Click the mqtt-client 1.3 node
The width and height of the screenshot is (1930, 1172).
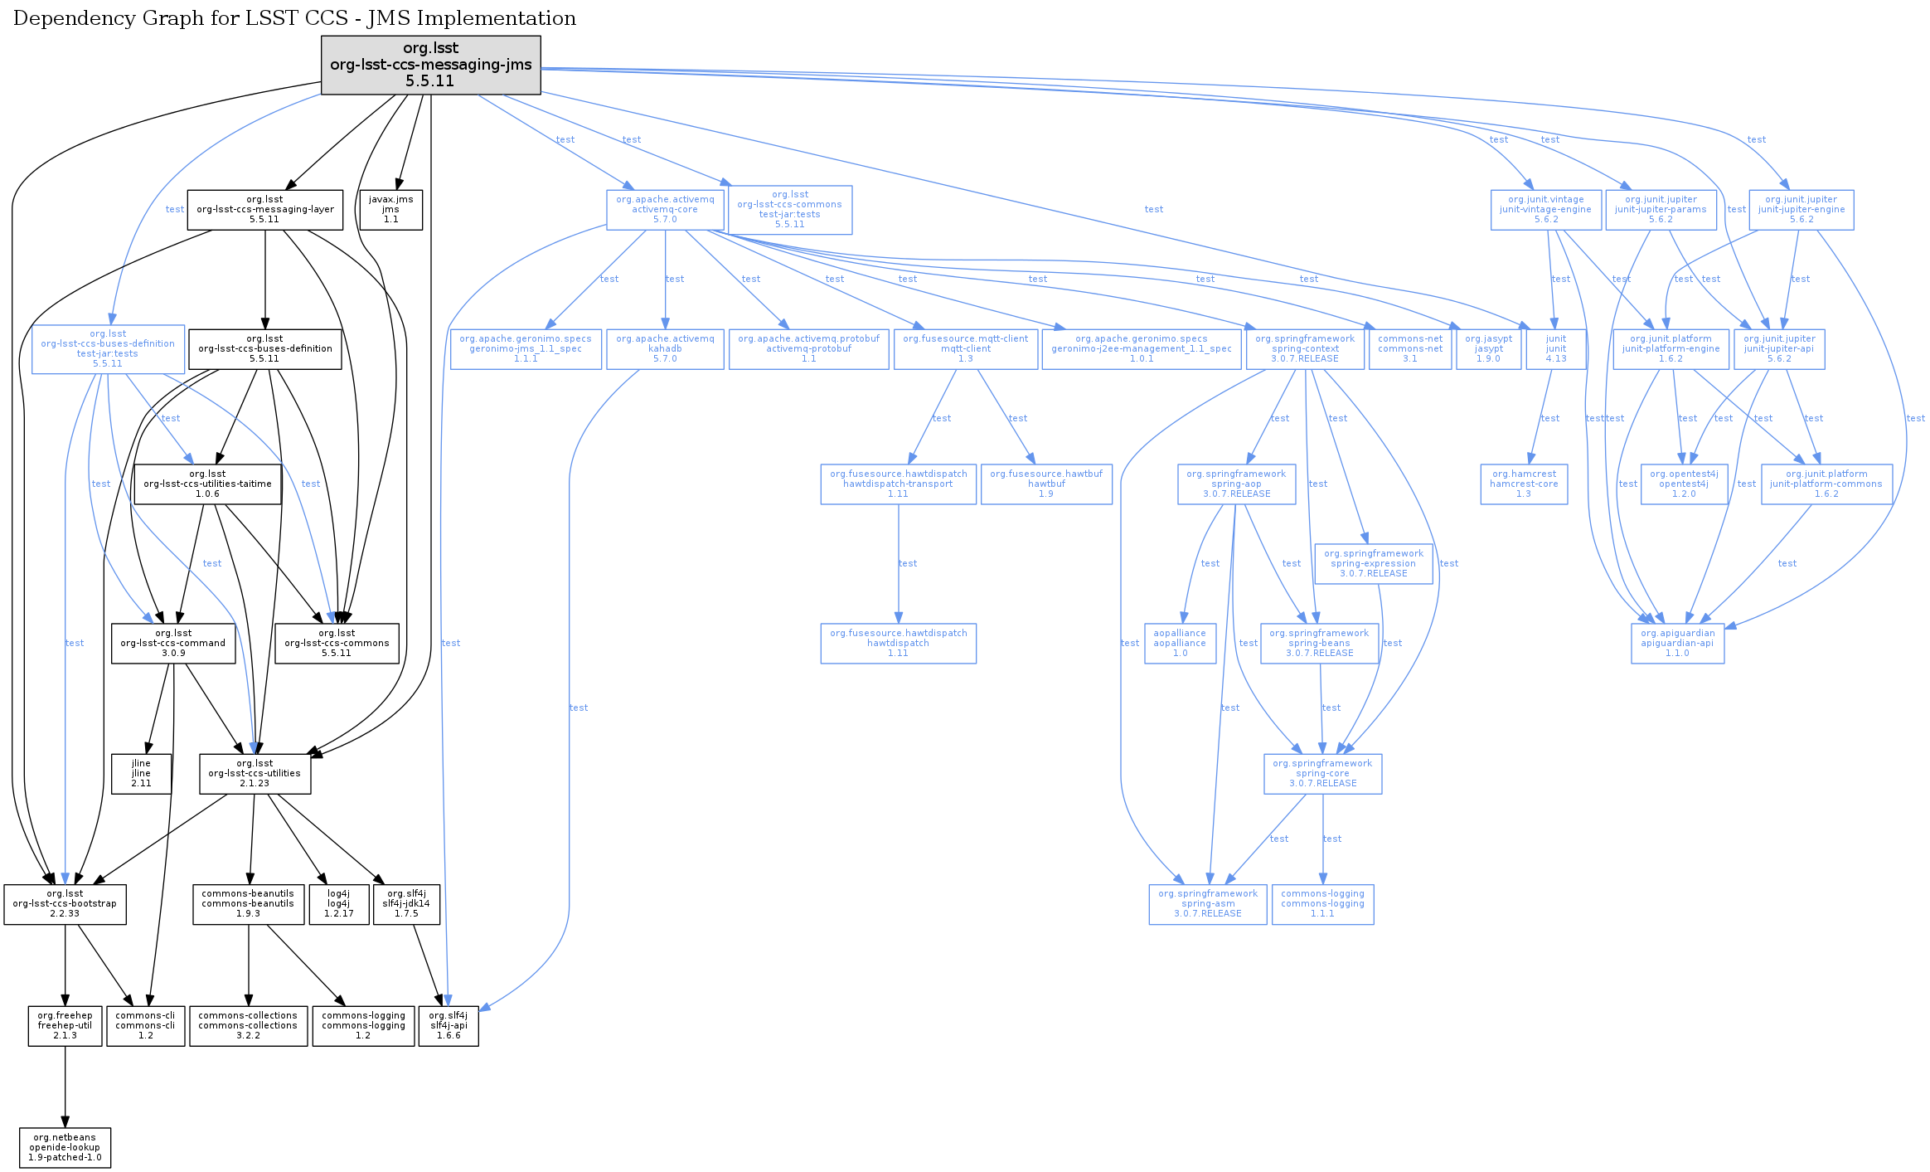965,349
